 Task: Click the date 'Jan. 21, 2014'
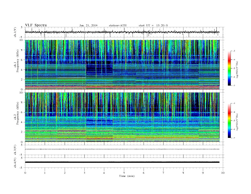coord(88,25)
